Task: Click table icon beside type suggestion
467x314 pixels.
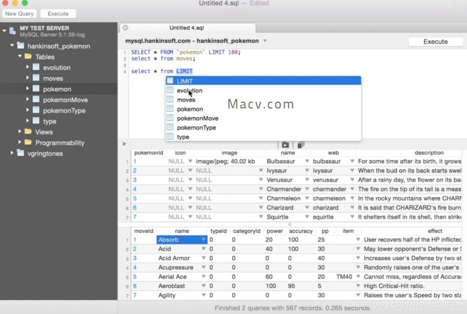Action: point(170,136)
